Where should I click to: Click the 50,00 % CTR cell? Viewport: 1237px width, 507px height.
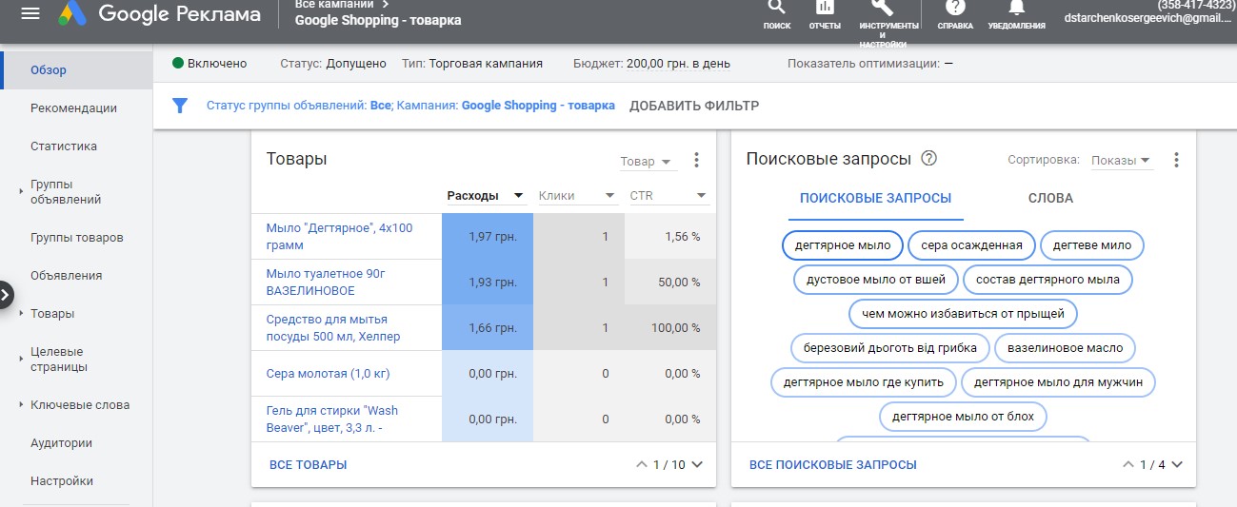pos(670,283)
